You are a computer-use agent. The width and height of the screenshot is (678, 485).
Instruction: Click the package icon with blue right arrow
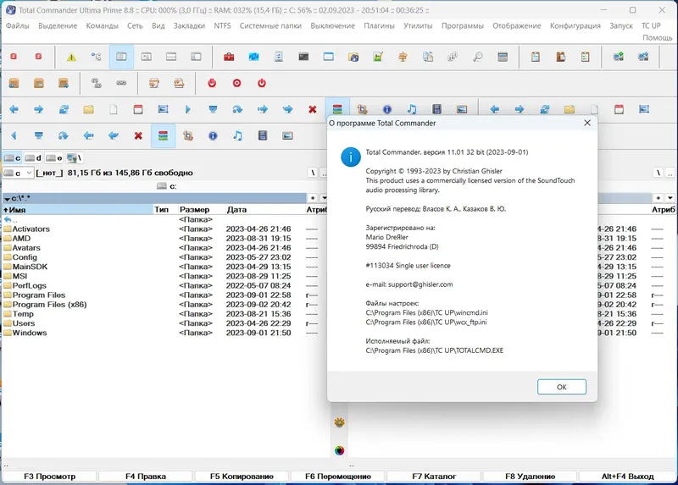tap(64, 83)
